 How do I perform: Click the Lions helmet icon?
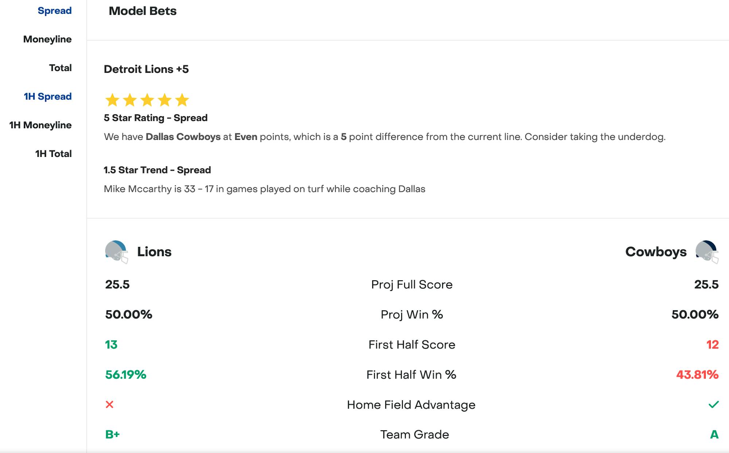coord(116,252)
